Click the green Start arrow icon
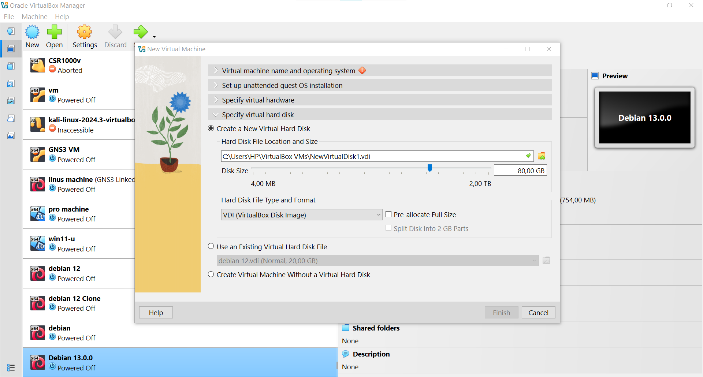703x377 pixels. click(x=141, y=32)
